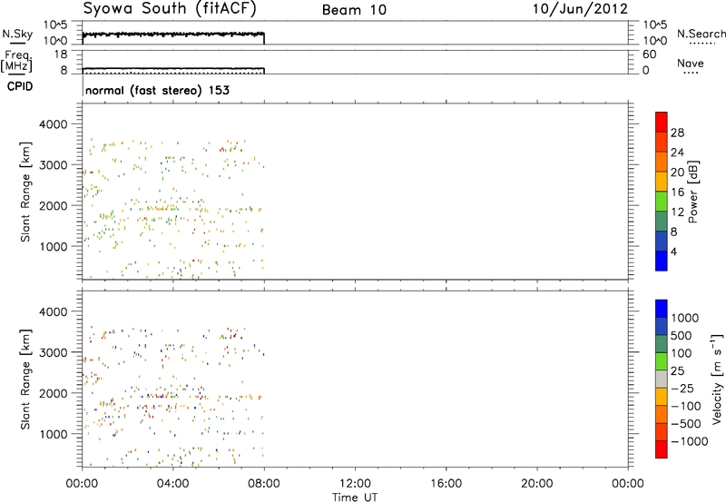The image size is (726, 503).
Task: Click the 'N.Sky' legend label
Action: point(17,34)
